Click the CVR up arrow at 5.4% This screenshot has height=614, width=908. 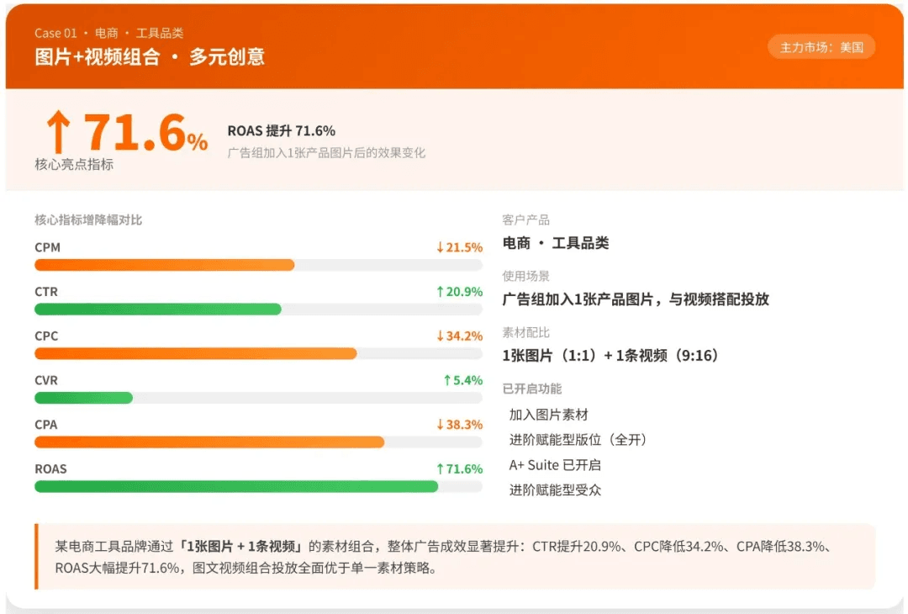click(x=447, y=380)
